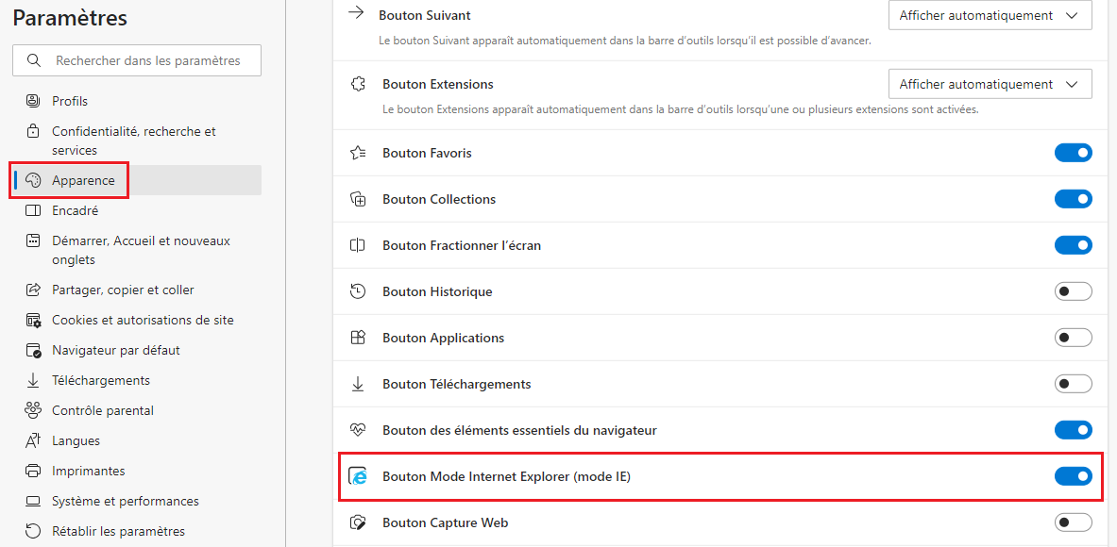
Task: Turn on the Bouton Applications switch
Action: click(x=1073, y=338)
